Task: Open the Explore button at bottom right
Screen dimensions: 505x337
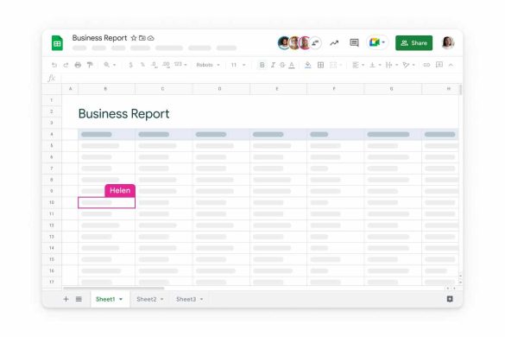Action: click(450, 299)
